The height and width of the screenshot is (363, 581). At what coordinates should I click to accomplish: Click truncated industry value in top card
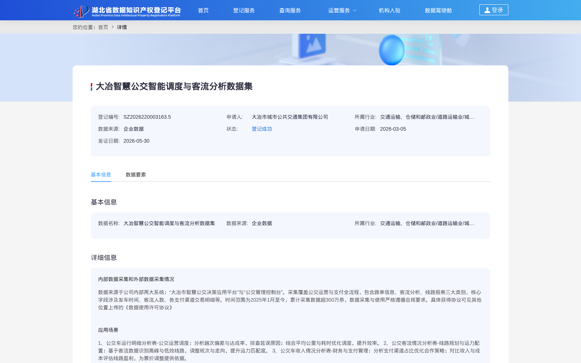[x=427, y=117]
